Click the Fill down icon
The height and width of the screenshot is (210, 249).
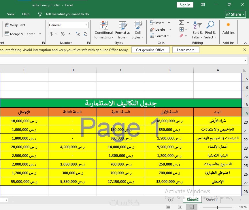tap(182, 29)
